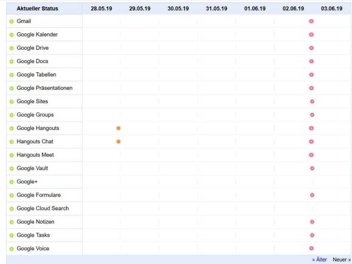Screen dimensions: 352x264
Task: Select the Google Präsentationen service name
Action: (x=44, y=88)
